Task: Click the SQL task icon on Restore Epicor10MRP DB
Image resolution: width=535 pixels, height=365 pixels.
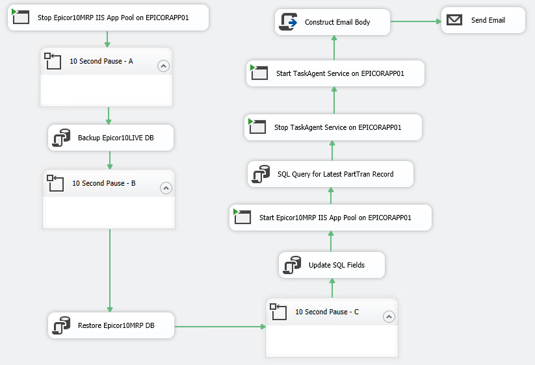Action: tap(61, 325)
